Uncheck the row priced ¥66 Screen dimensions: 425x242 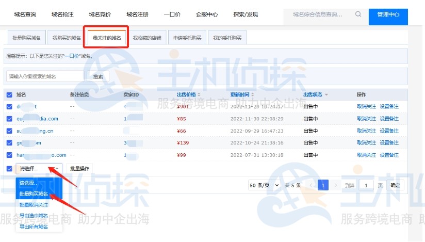click(9, 131)
